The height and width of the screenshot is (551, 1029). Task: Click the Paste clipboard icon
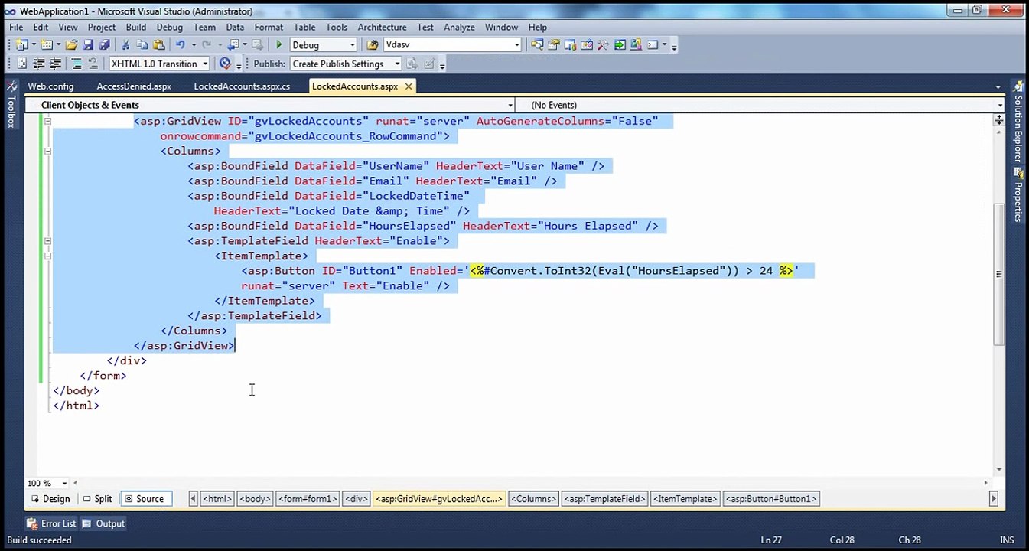[x=159, y=45]
